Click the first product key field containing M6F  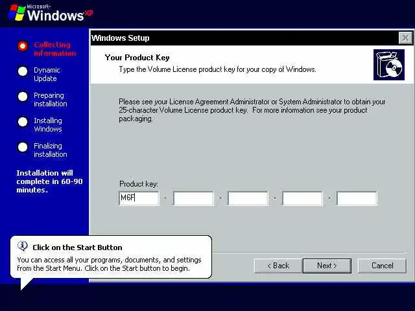click(x=139, y=198)
